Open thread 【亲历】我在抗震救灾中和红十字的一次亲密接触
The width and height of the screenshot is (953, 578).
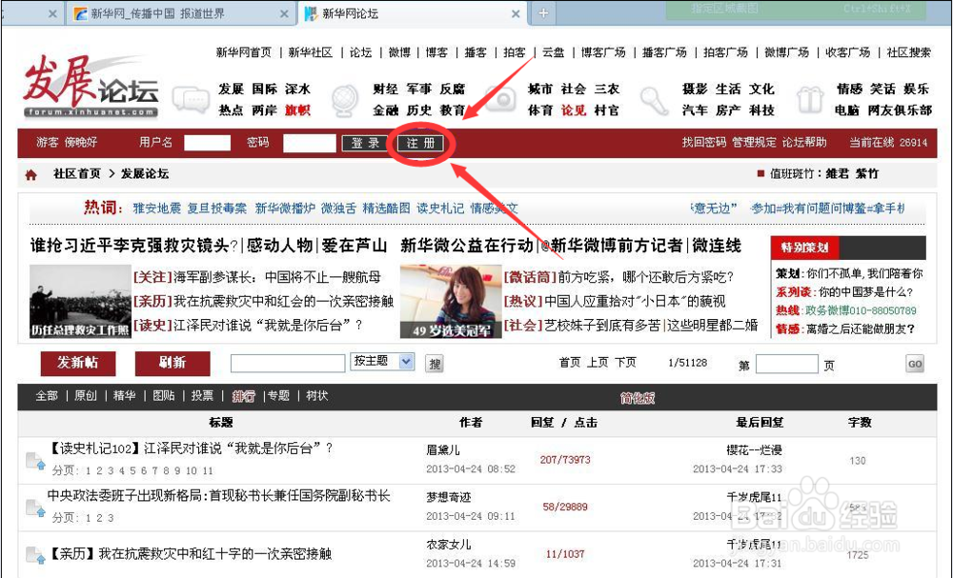pos(190,553)
